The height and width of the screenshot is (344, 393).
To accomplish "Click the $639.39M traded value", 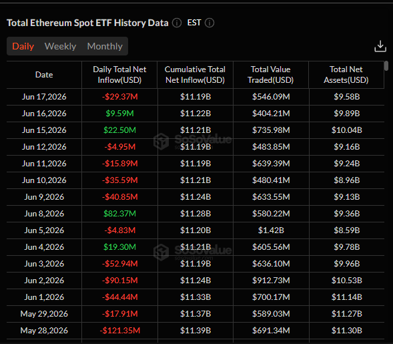I will [x=271, y=164].
